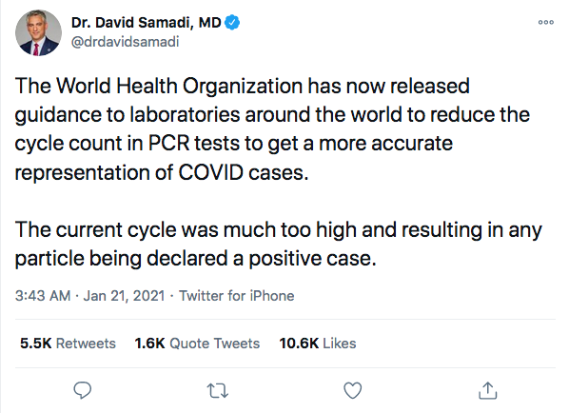View the 10.6K Likes list
Screen dimensions: 569x413
coord(318,344)
